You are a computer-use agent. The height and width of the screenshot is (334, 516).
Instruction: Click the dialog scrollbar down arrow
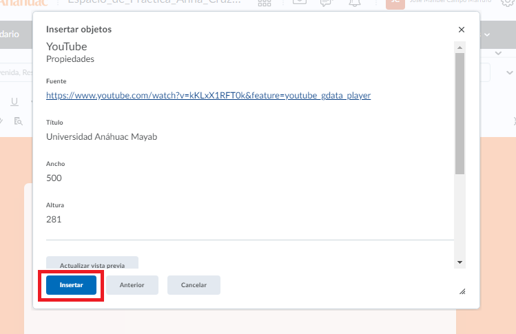(460, 262)
